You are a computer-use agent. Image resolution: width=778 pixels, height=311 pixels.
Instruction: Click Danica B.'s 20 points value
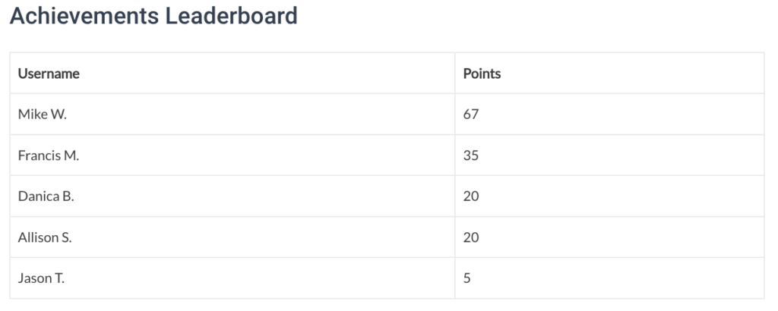471,196
